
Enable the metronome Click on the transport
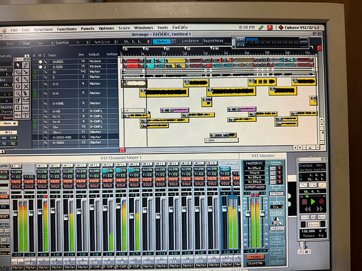coord(305,217)
